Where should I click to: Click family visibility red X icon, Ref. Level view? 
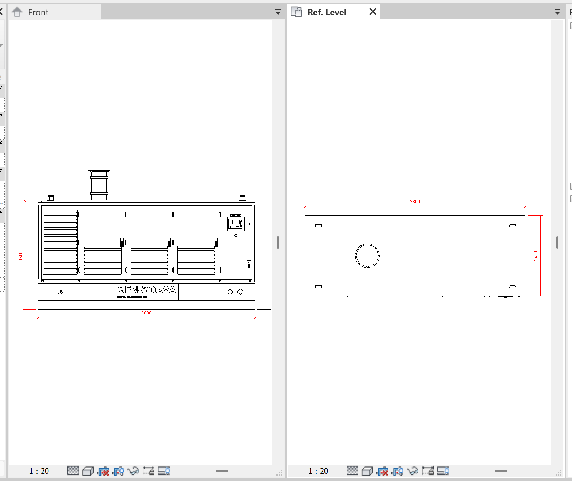(x=382, y=471)
